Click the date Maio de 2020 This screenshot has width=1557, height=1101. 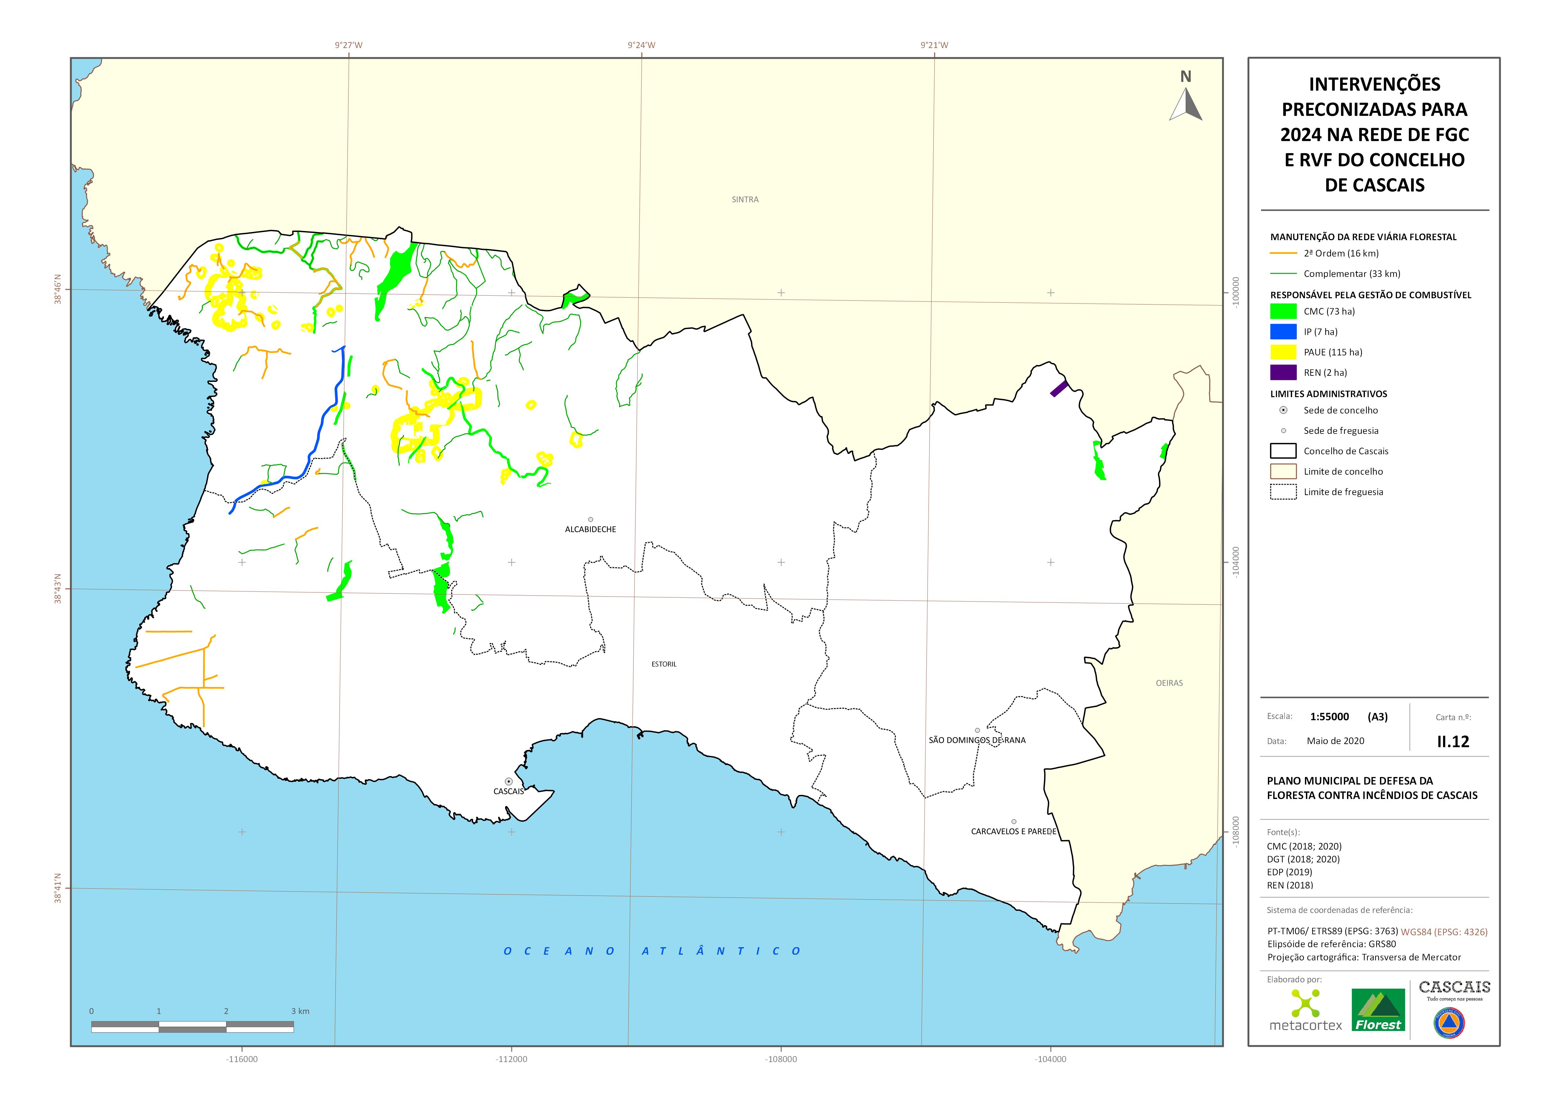tap(1335, 741)
